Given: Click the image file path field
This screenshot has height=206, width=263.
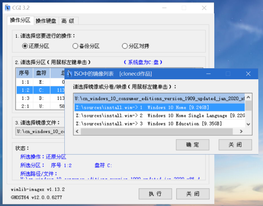Looking at the screenshot, I should click(40, 131).
